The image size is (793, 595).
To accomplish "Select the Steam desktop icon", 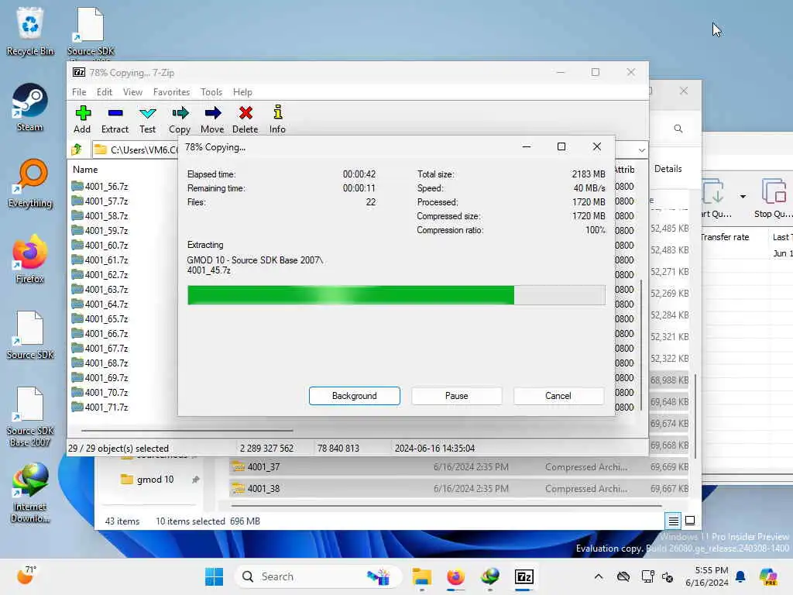I will [30, 108].
